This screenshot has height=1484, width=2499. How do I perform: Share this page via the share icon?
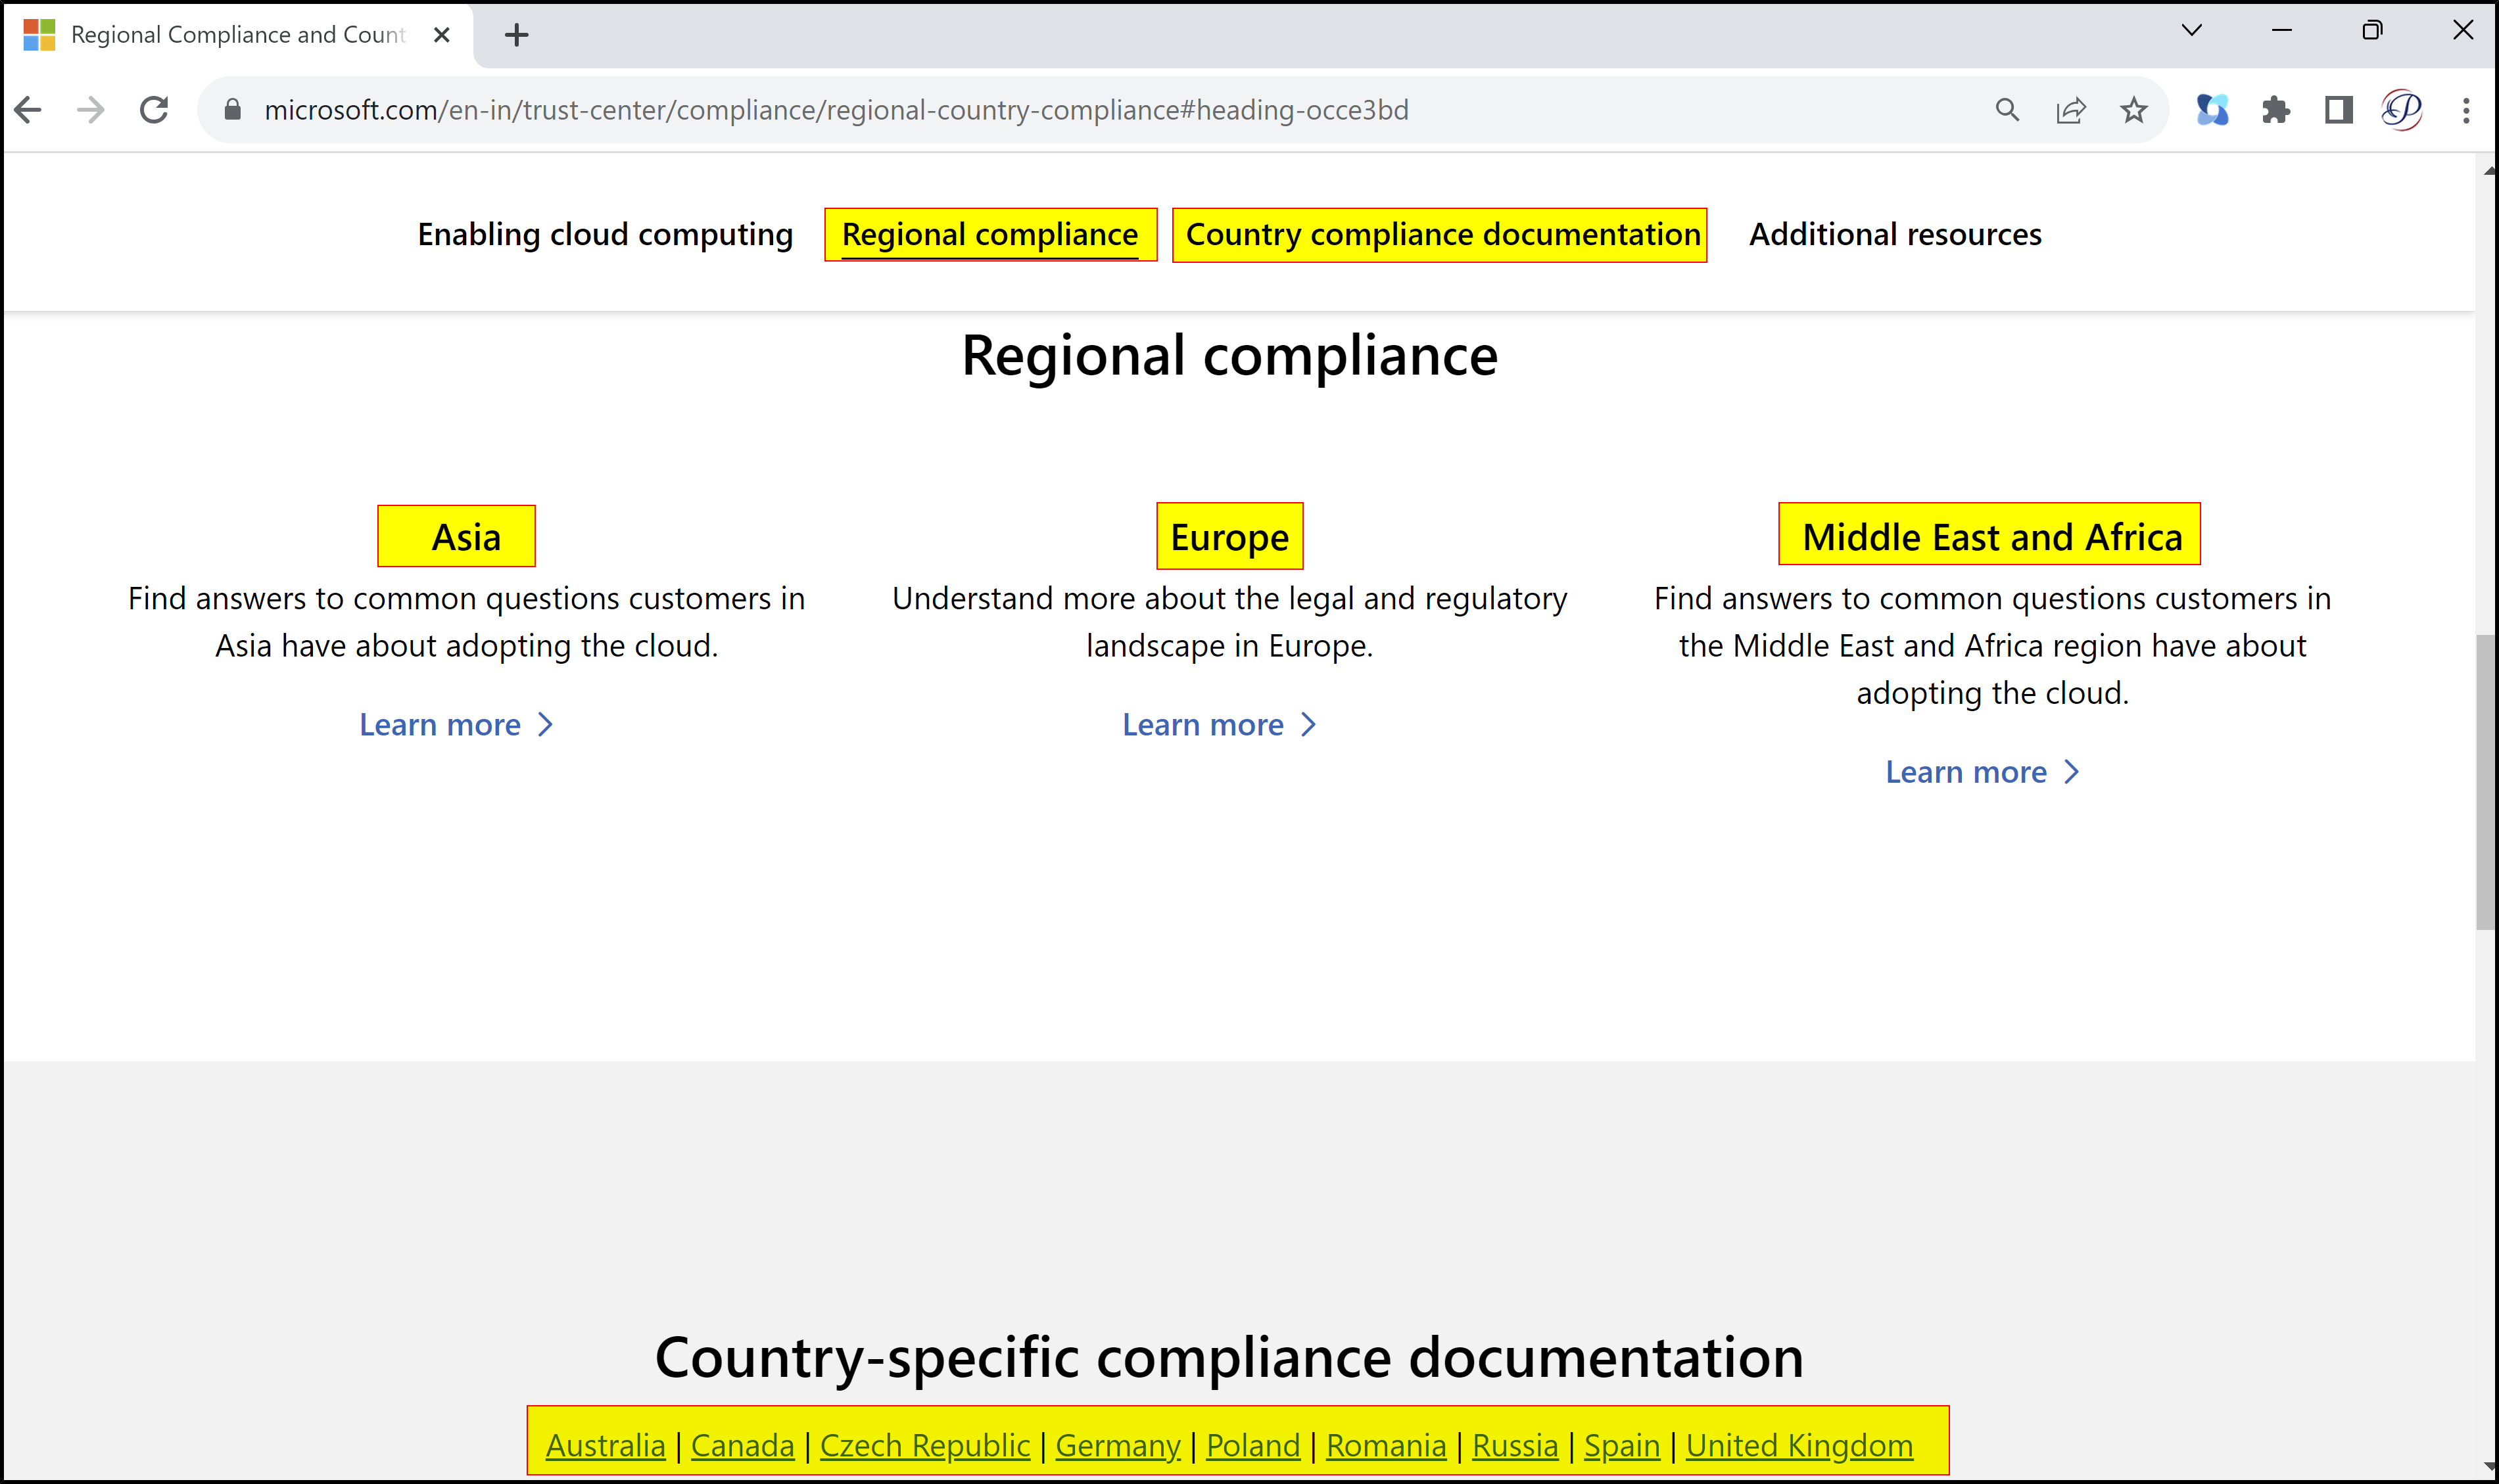pos(2070,110)
